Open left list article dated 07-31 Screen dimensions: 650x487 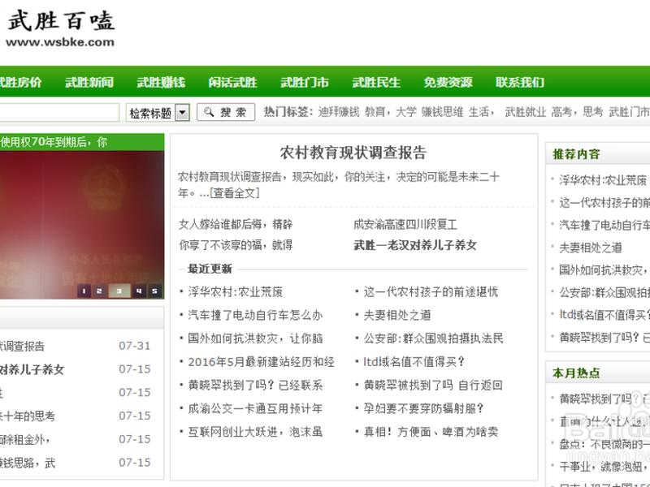point(22,347)
